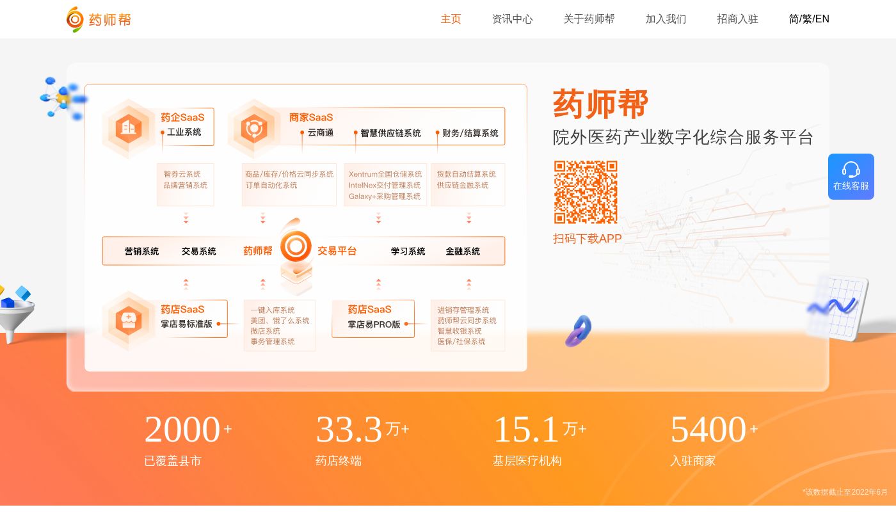
Task: Click the 已覆盖县市 statistic label
Action: click(173, 461)
